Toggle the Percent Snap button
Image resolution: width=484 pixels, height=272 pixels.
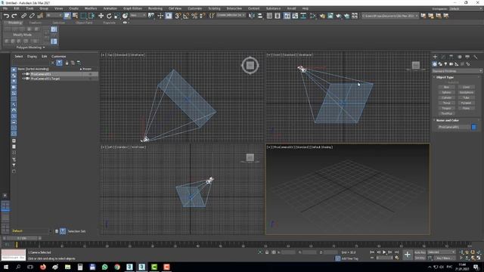(194, 16)
